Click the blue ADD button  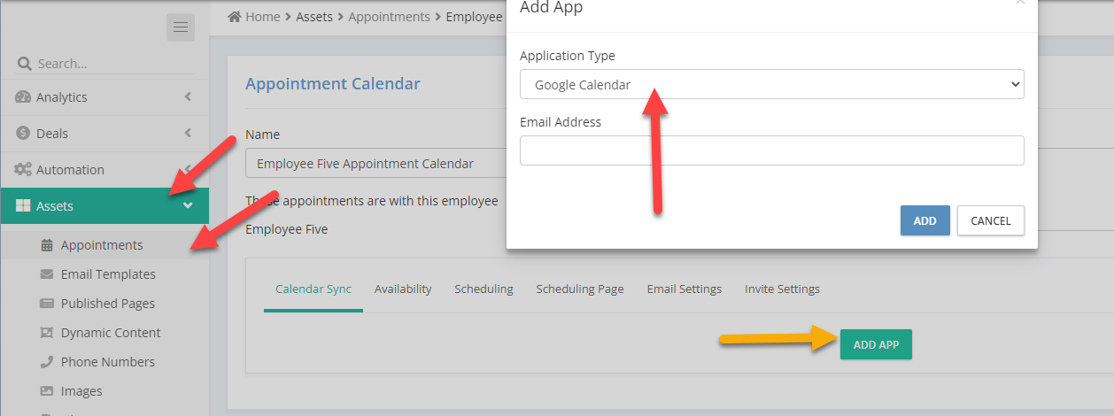(x=925, y=220)
